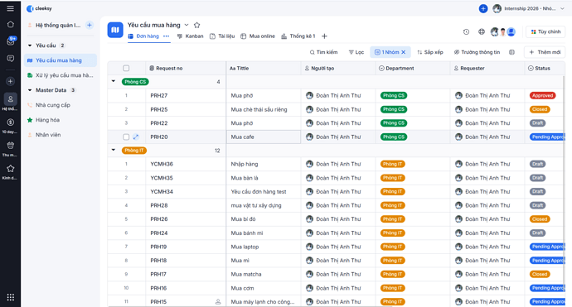Click title Mua laptop
This screenshot has height=307, width=572.
(x=245, y=247)
